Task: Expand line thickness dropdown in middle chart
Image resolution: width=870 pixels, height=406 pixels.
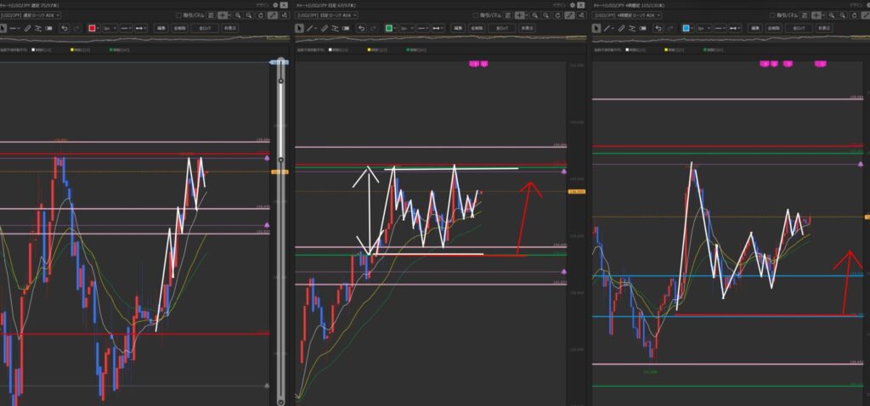Action: (404, 28)
